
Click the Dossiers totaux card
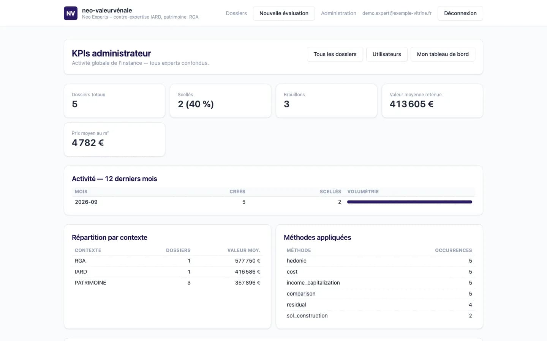click(x=114, y=101)
